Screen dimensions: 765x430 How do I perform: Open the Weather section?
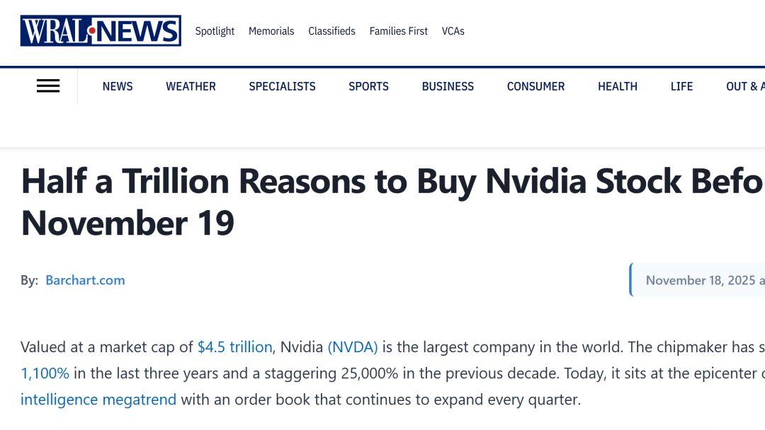point(191,86)
